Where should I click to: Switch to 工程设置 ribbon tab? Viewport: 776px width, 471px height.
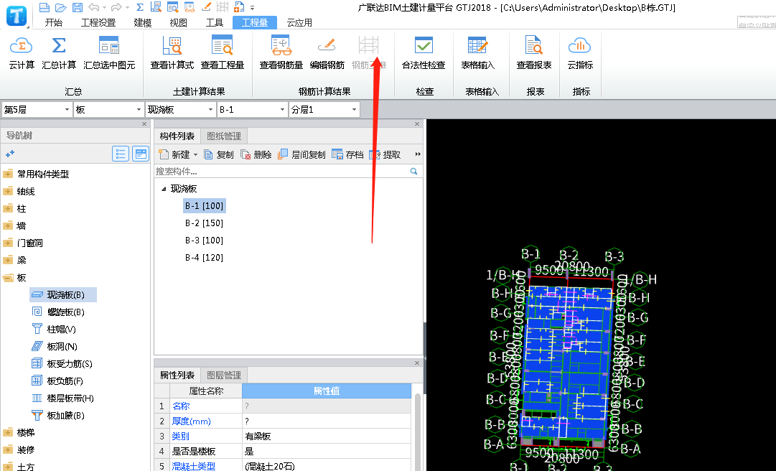[98, 23]
